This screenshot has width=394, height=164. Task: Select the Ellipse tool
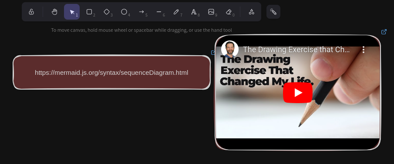(x=124, y=12)
